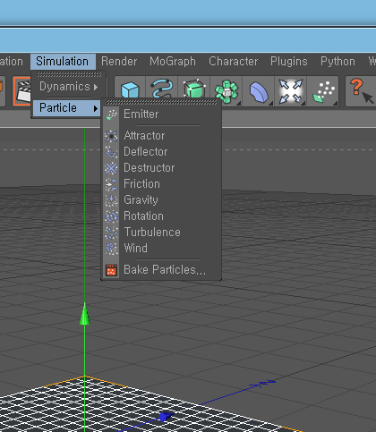Viewport: 376px width, 432px height.
Task: Tear off the Simulation menu via grip
Action: coord(69,74)
